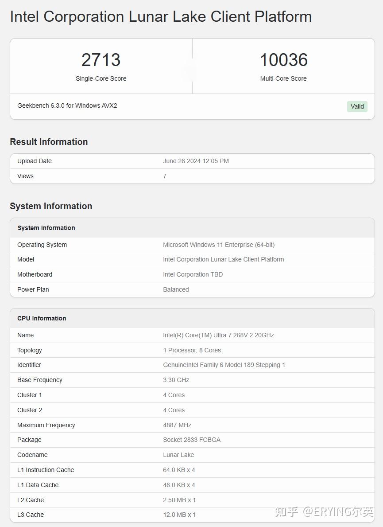
Task: Click the Views row count
Action: coord(165,176)
